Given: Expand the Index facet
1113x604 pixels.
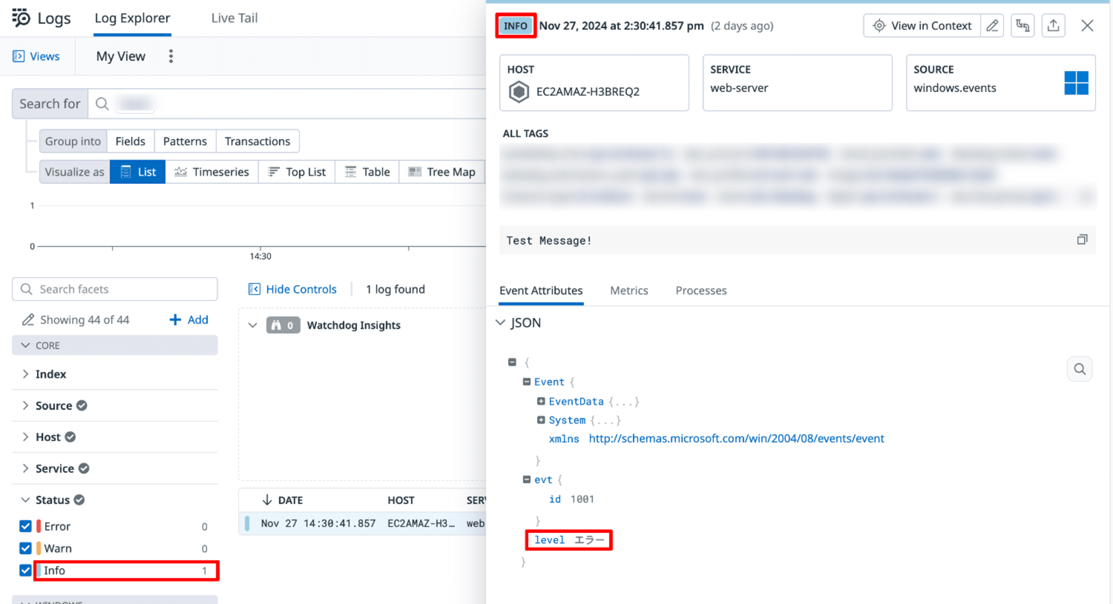Looking at the screenshot, I should click(x=25, y=374).
